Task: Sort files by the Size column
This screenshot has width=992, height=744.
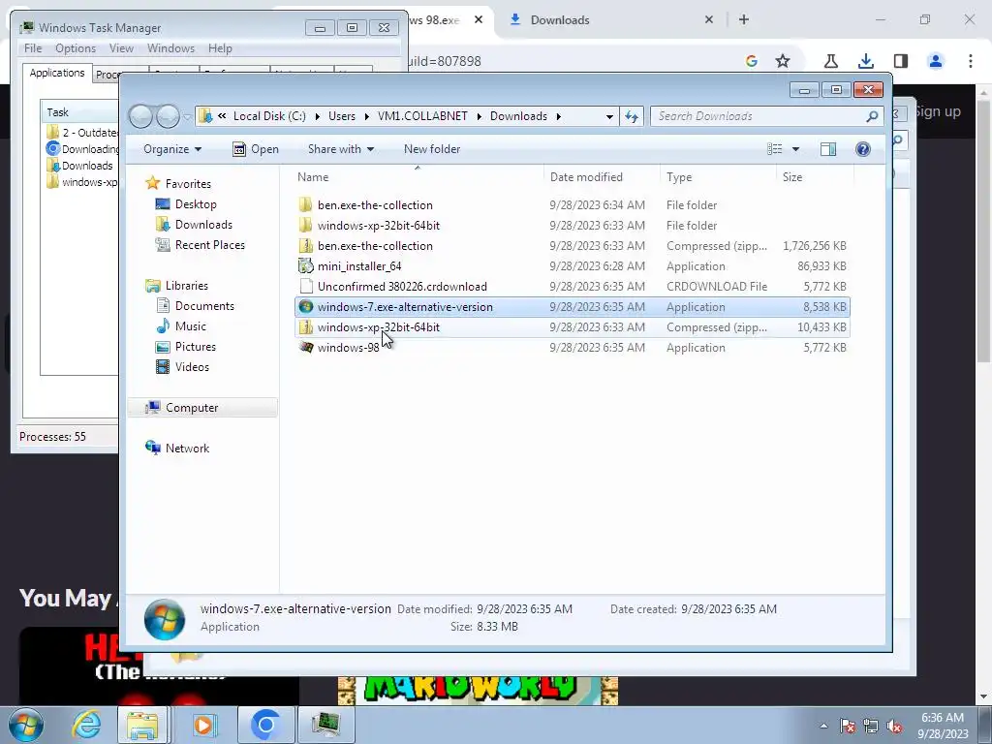Action: [815, 177]
